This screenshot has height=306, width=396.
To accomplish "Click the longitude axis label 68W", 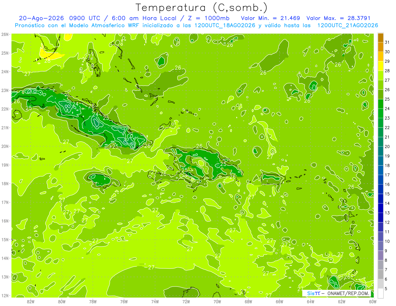I will click(x=248, y=301).
